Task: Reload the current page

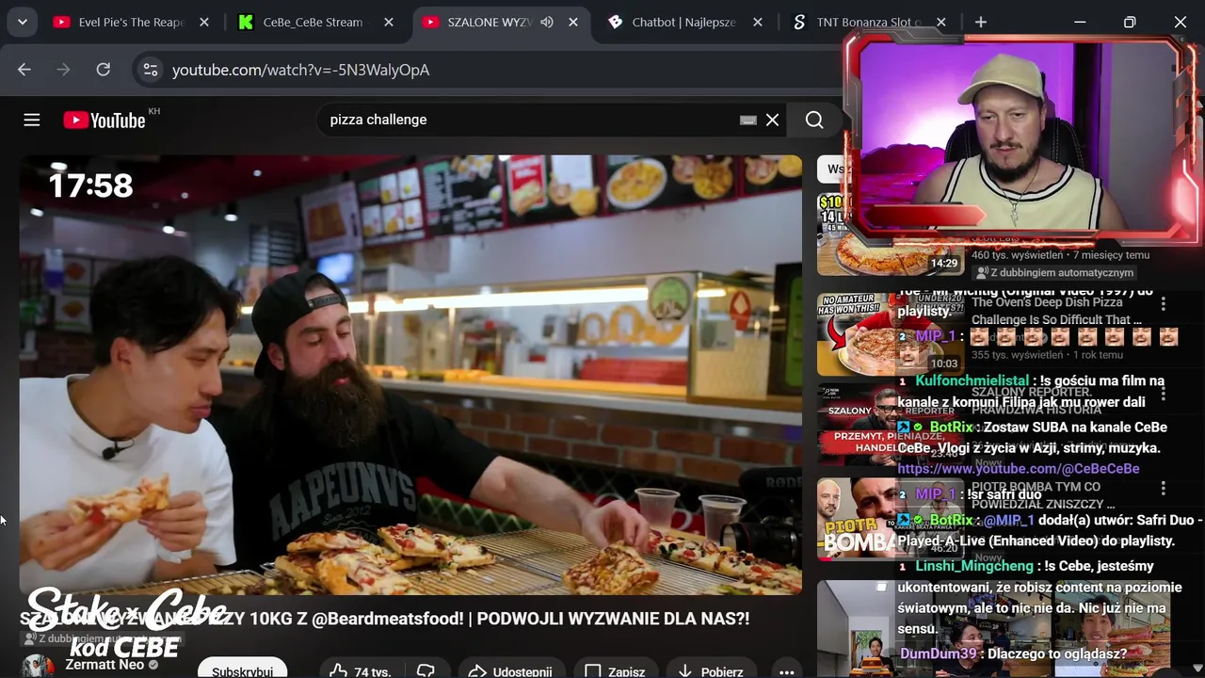Action: (x=104, y=70)
